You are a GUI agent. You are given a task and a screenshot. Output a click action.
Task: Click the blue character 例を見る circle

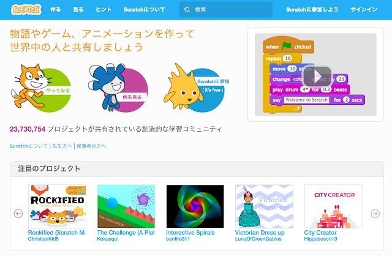point(118,88)
